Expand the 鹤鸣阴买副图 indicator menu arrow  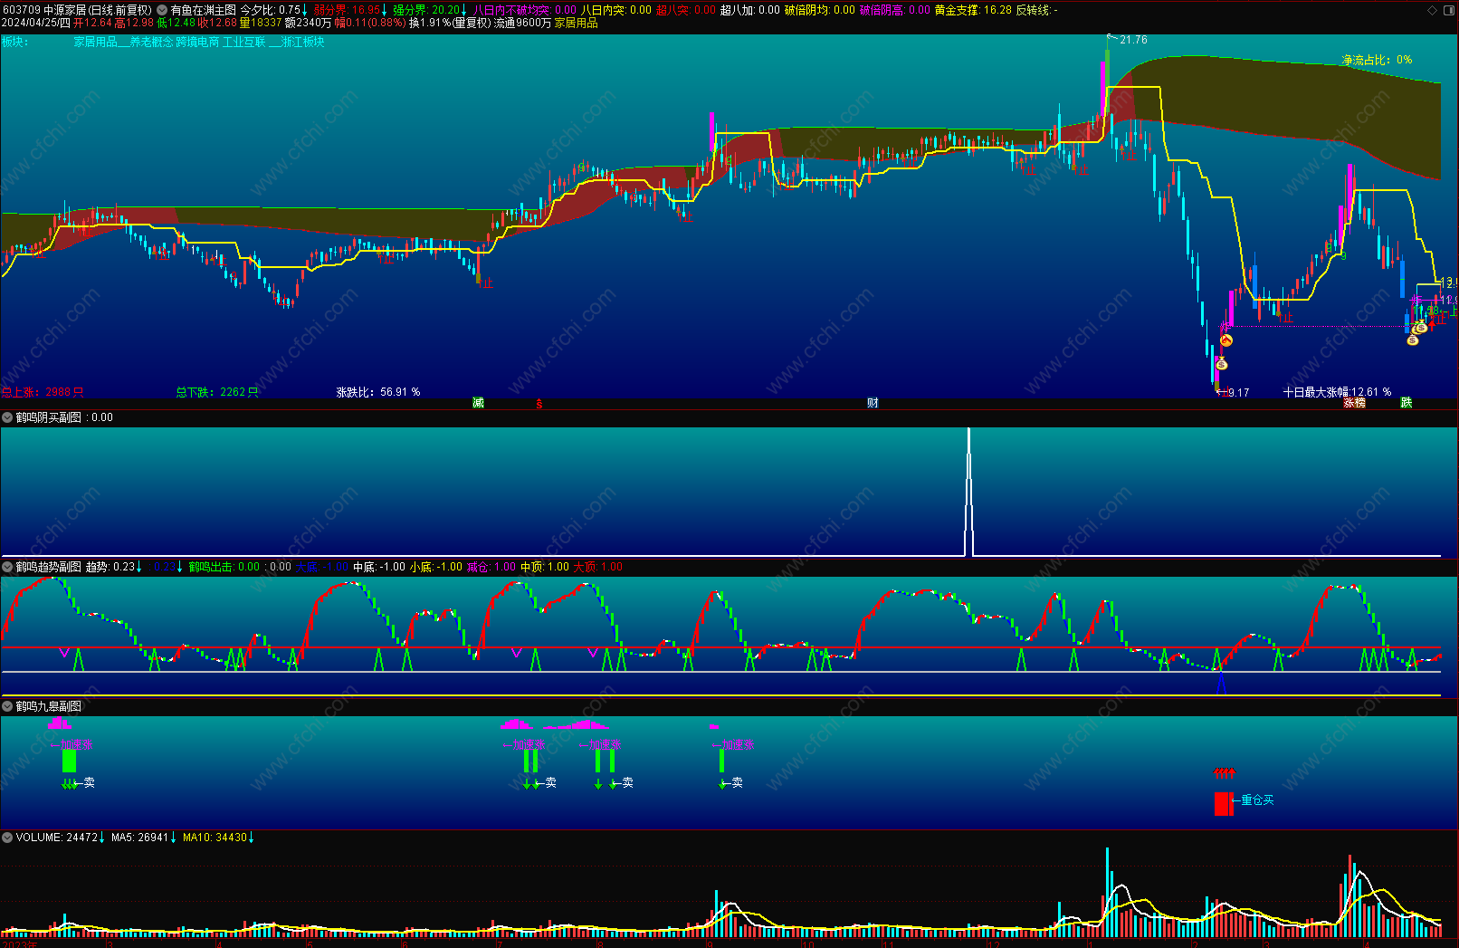click(7, 417)
